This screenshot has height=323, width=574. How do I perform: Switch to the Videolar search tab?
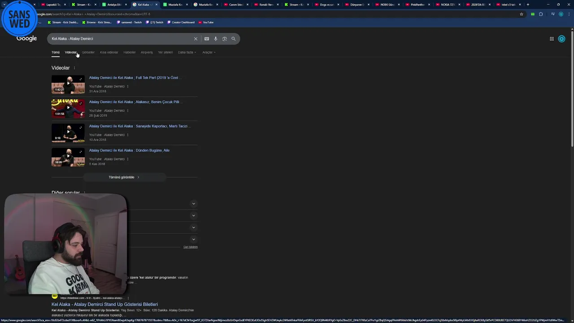71,52
